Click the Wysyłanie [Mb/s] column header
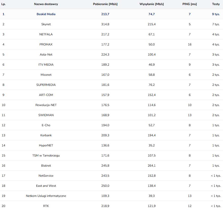 coord(152,4)
